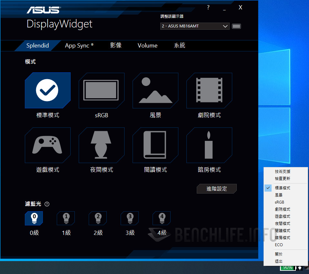This screenshot has height=274, width=309.
Task: Select the sRGB display mode icon
Action: [101, 90]
